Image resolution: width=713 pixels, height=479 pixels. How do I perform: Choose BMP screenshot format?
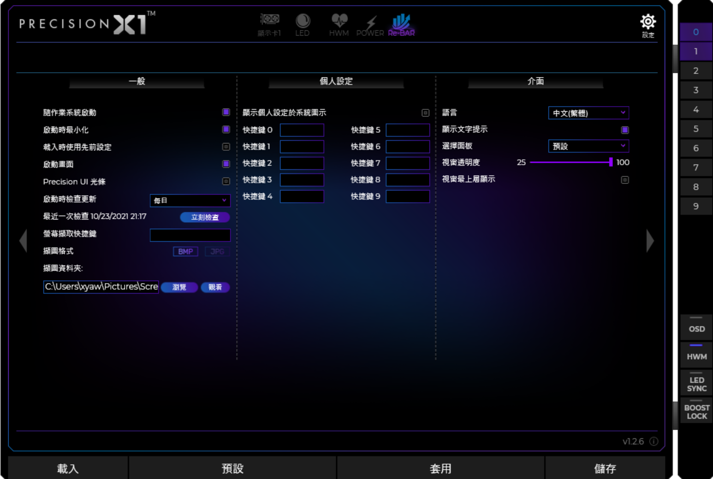click(x=185, y=251)
